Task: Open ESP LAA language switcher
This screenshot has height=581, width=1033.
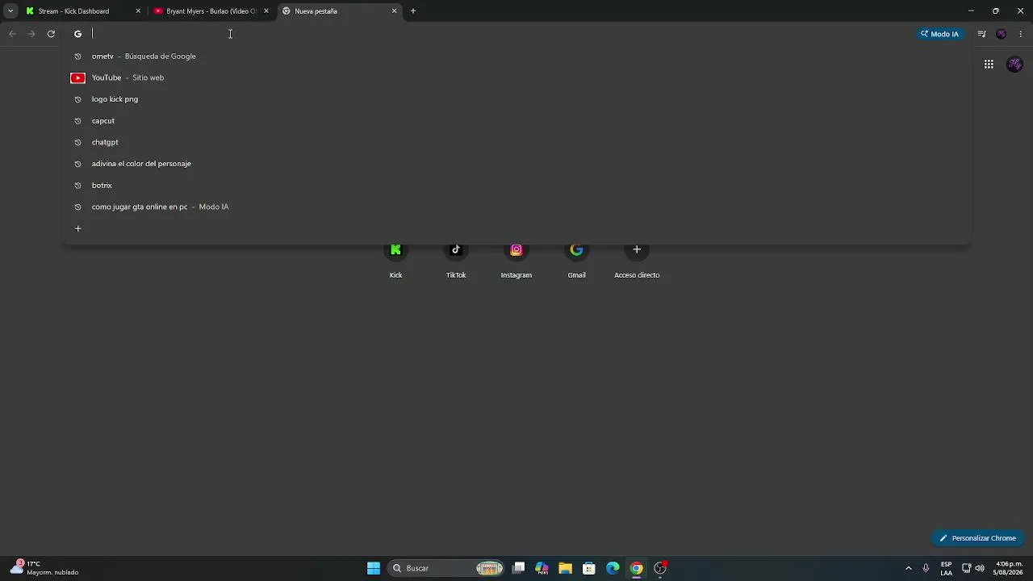Action: 946,568
